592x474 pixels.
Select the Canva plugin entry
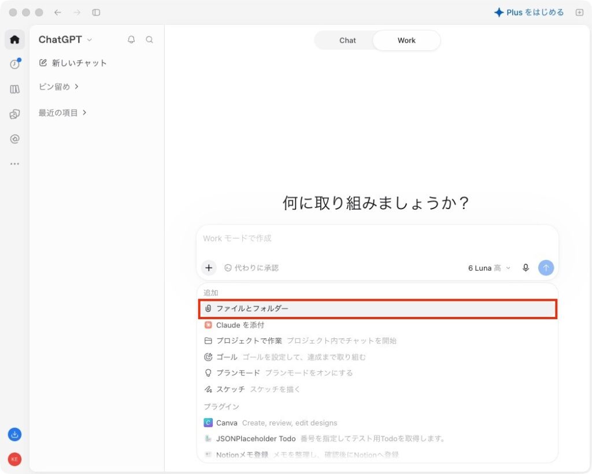pos(378,423)
